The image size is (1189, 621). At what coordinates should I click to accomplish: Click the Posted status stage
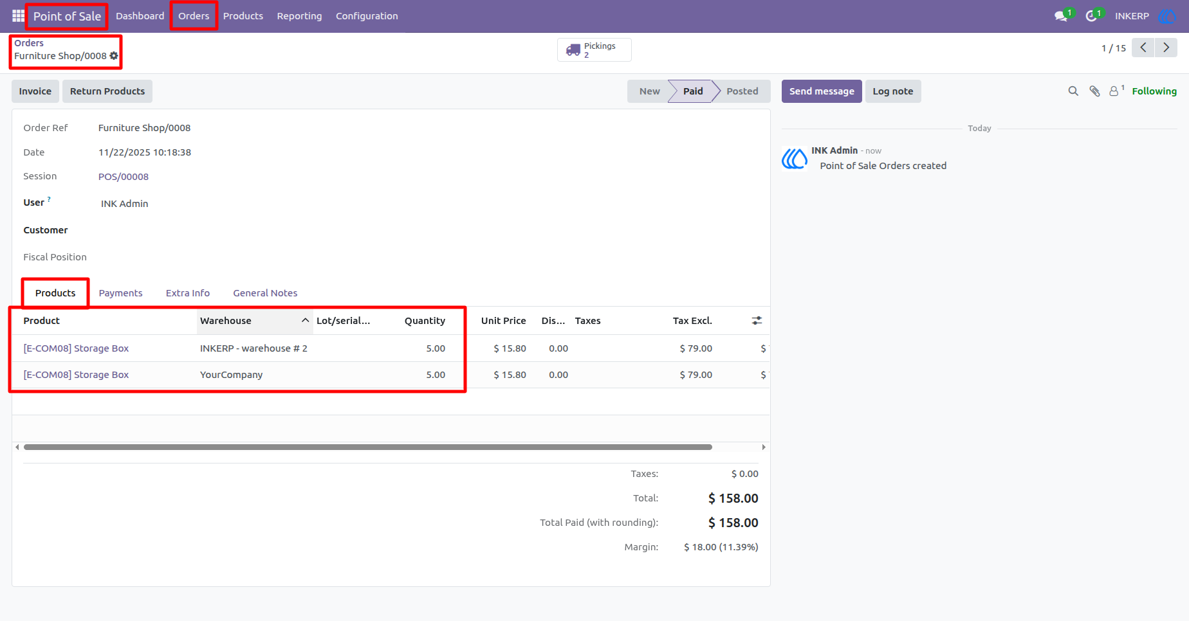(x=742, y=91)
